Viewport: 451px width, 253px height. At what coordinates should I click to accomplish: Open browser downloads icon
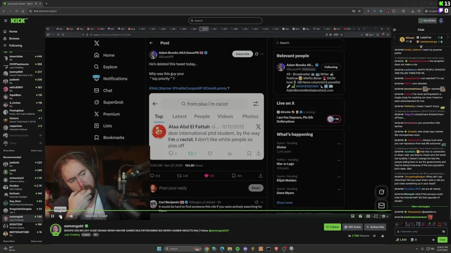pos(413,11)
